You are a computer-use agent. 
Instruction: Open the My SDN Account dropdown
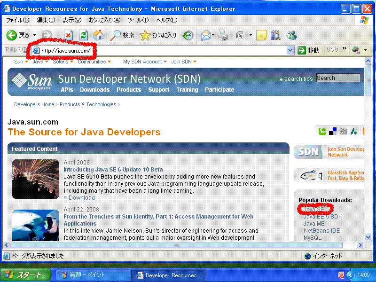click(x=145, y=62)
